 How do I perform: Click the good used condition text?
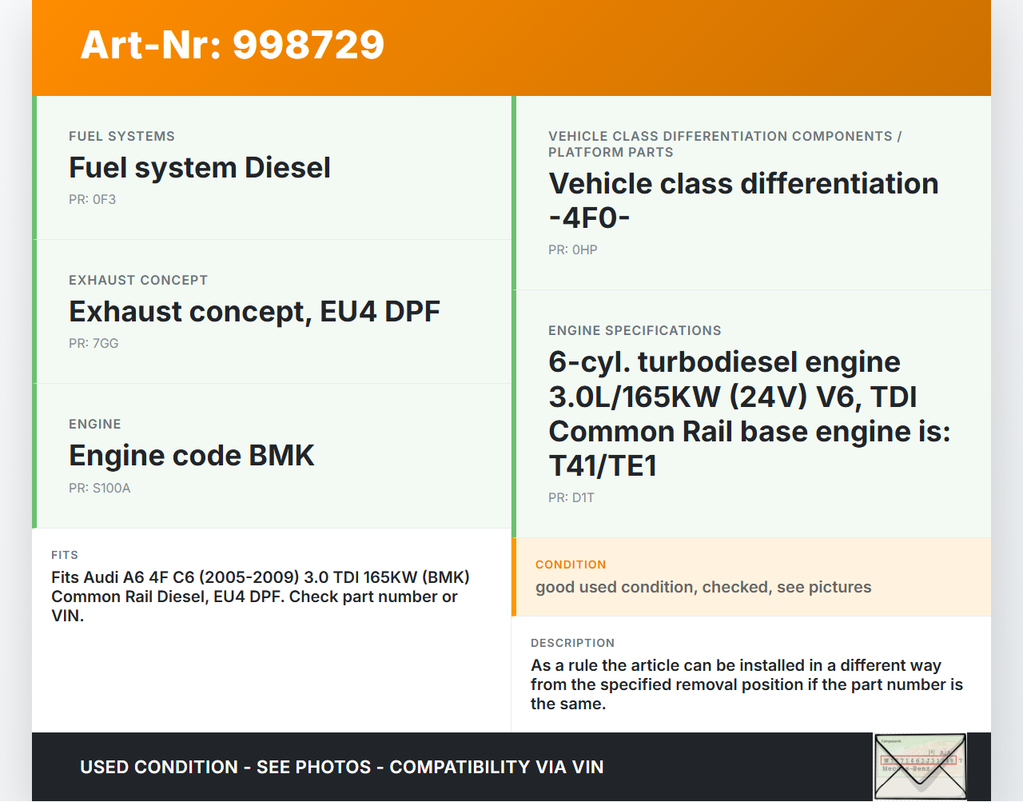tap(703, 587)
